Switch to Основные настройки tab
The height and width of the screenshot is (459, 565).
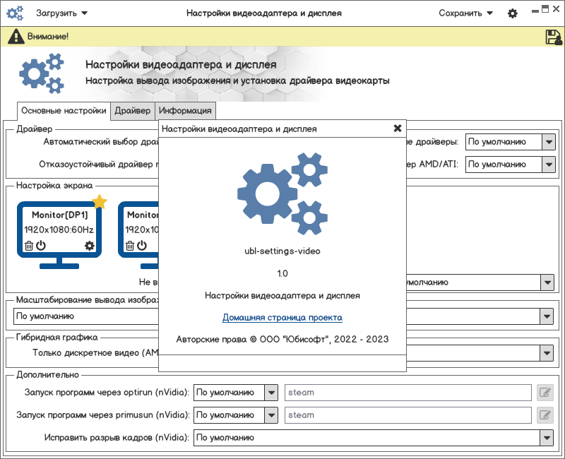64,111
